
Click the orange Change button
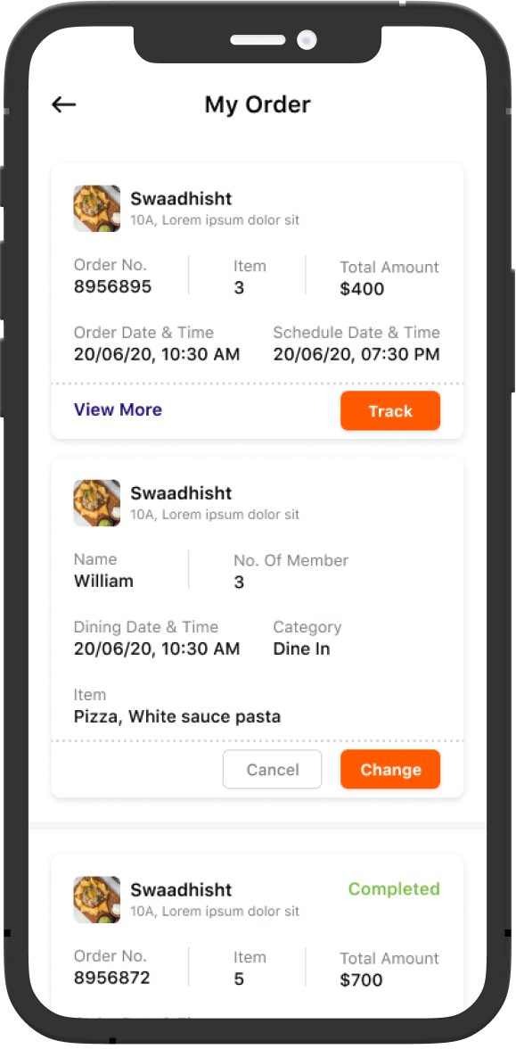click(x=390, y=769)
